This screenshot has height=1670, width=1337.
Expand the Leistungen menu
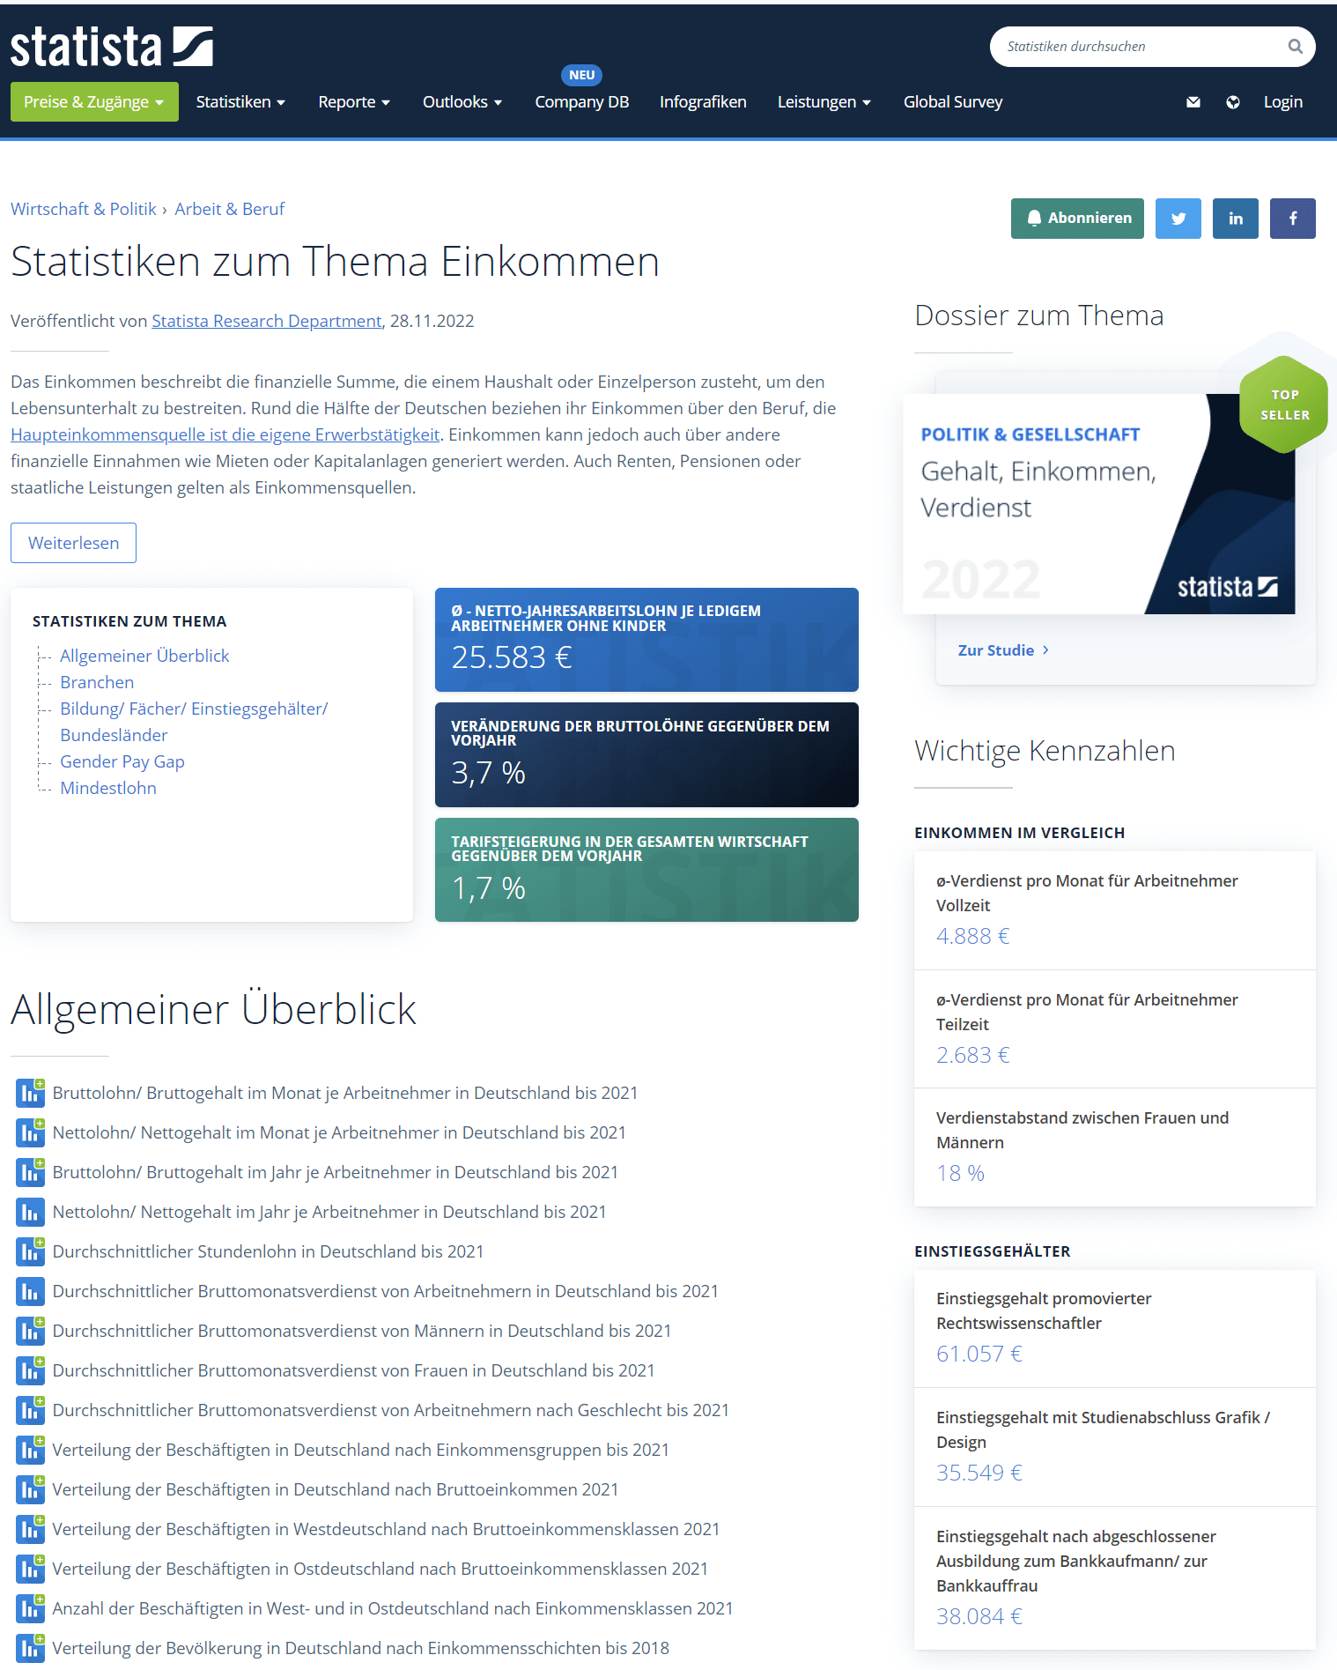pyautogui.click(x=824, y=102)
